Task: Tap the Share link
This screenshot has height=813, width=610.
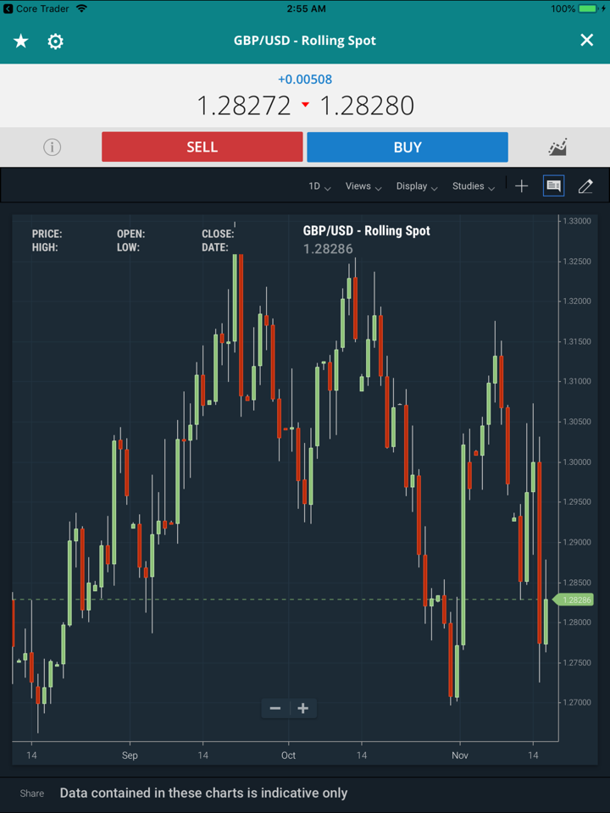Action: click(32, 794)
